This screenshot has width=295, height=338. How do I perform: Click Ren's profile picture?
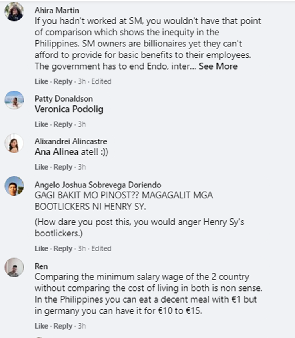click(14, 268)
